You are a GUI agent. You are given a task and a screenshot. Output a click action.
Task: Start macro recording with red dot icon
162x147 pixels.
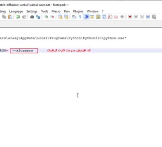pyautogui.click(x=130, y=17)
